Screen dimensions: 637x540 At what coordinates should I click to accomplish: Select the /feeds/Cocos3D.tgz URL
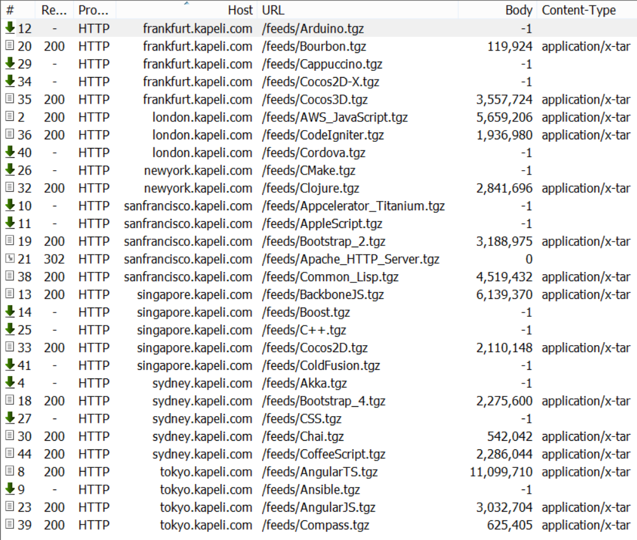click(315, 99)
